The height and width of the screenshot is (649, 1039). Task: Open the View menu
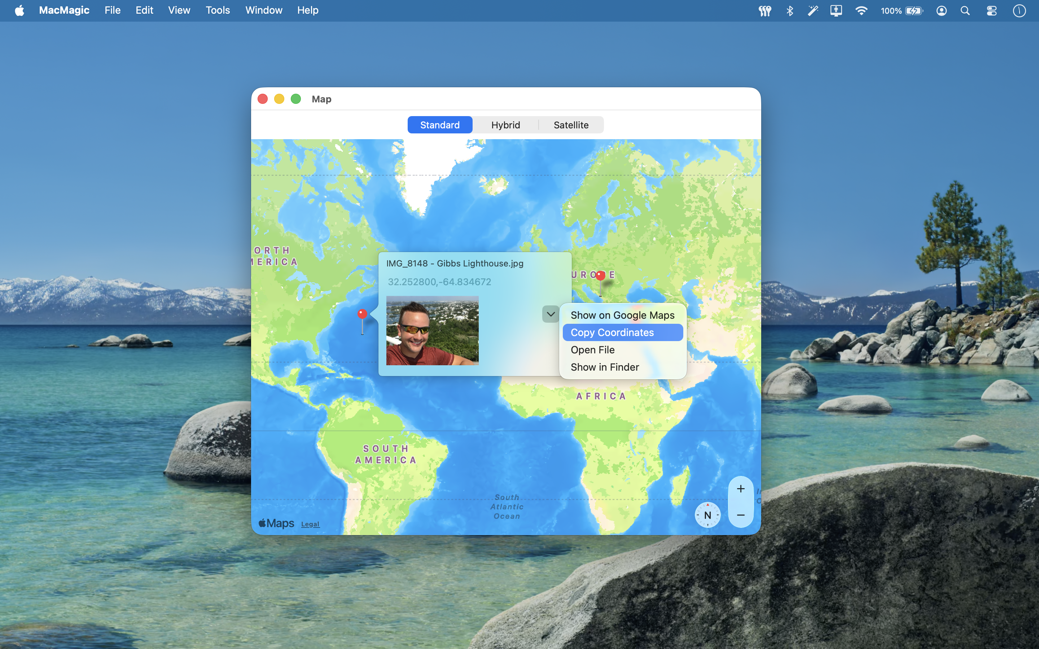[x=179, y=10]
